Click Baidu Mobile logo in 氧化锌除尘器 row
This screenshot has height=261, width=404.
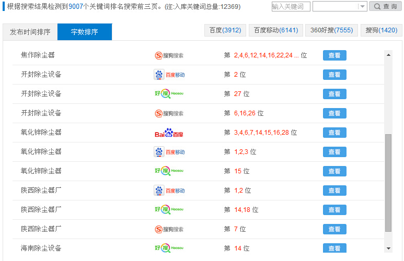(x=169, y=152)
